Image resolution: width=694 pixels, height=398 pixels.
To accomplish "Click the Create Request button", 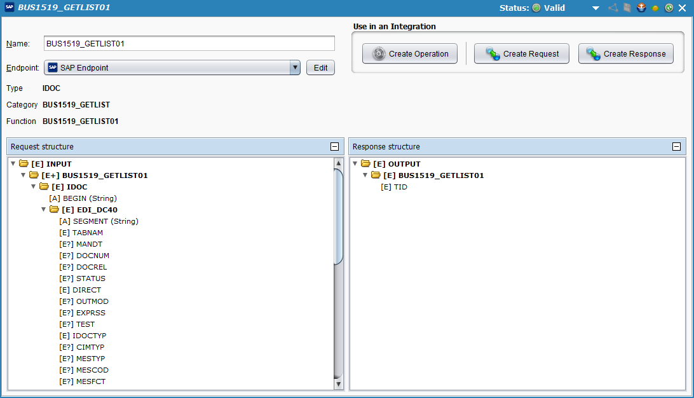I will (x=522, y=54).
